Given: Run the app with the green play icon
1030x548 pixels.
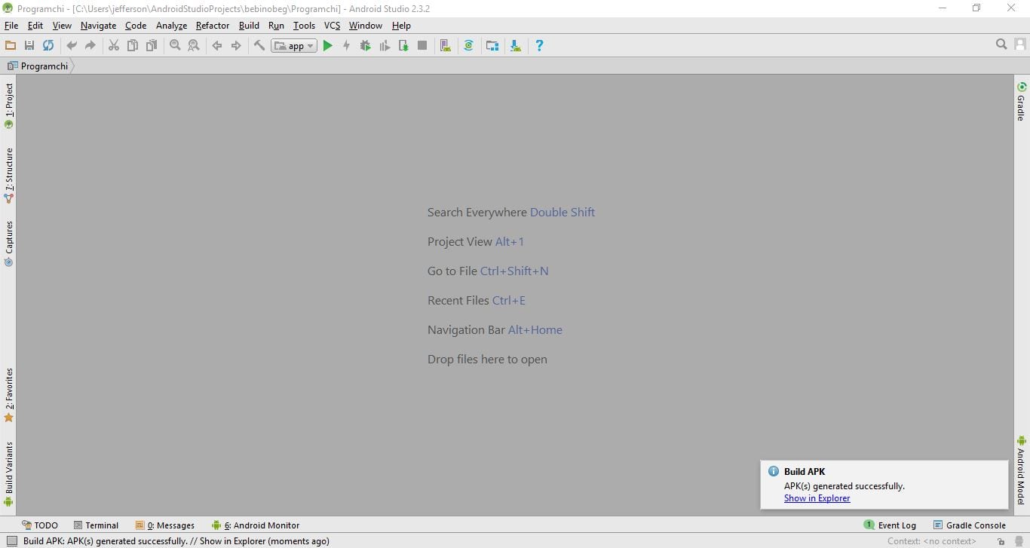Looking at the screenshot, I should click(328, 45).
